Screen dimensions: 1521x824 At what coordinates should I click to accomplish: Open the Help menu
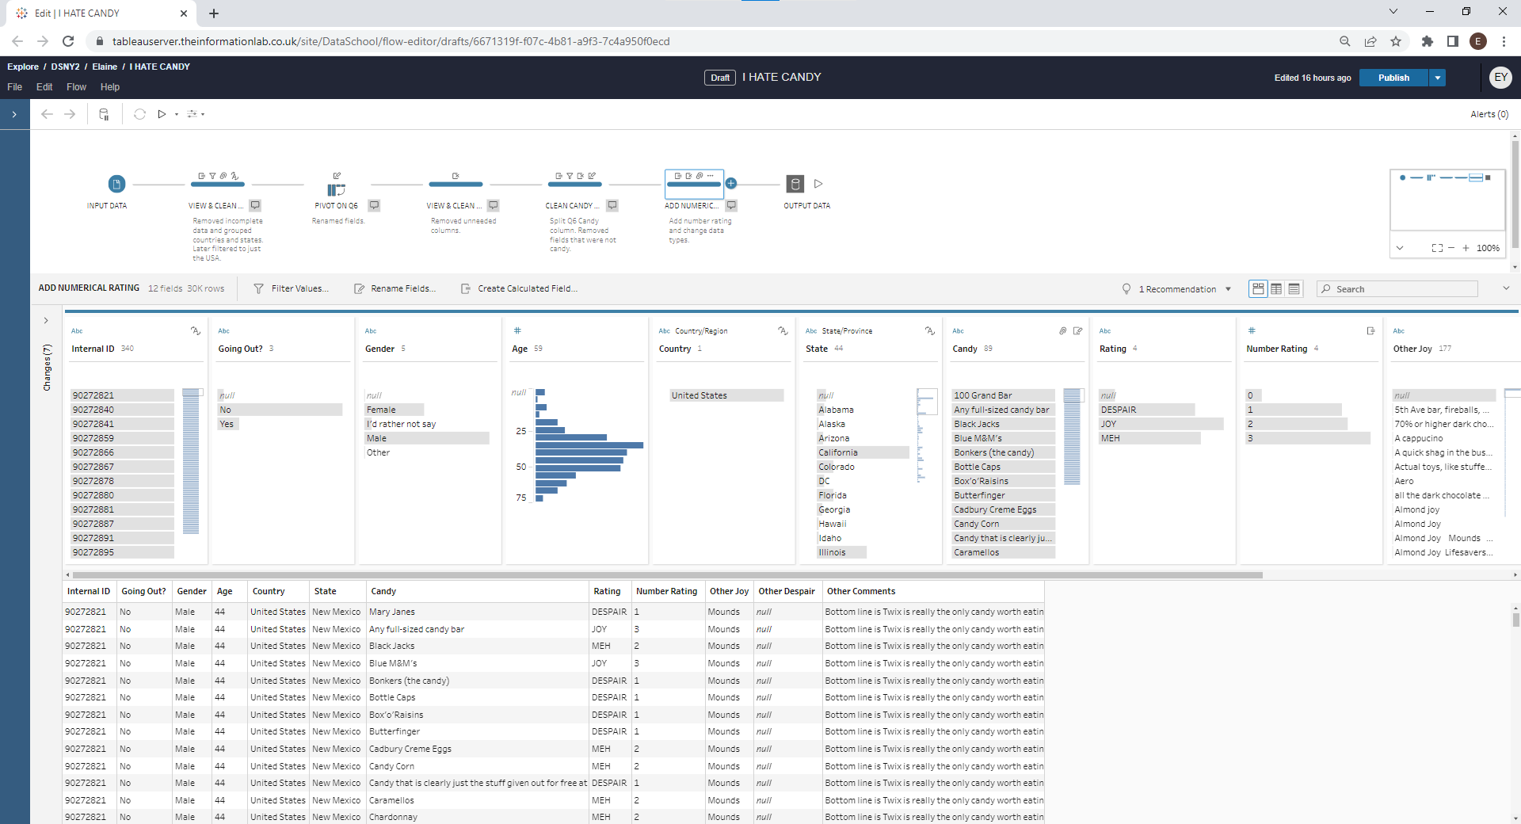(x=109, y=87)
